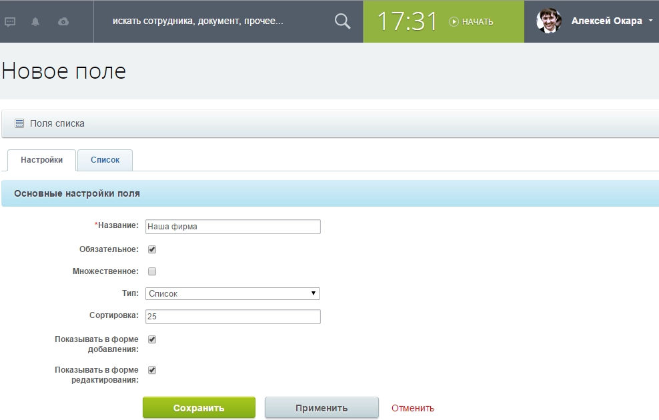
Task: Toggle Показывать в форме добавления checkbox
Action: pos(151,339)
